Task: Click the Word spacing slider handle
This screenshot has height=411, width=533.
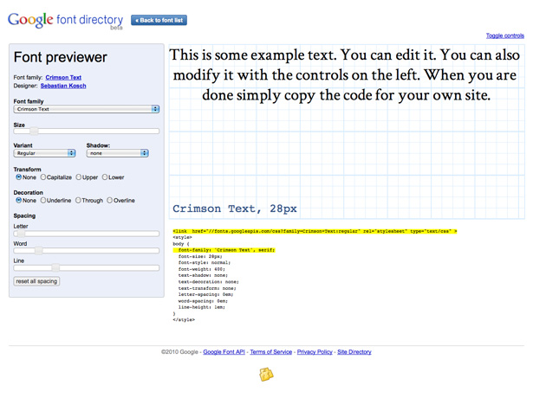Action: (x=39, y=250)
